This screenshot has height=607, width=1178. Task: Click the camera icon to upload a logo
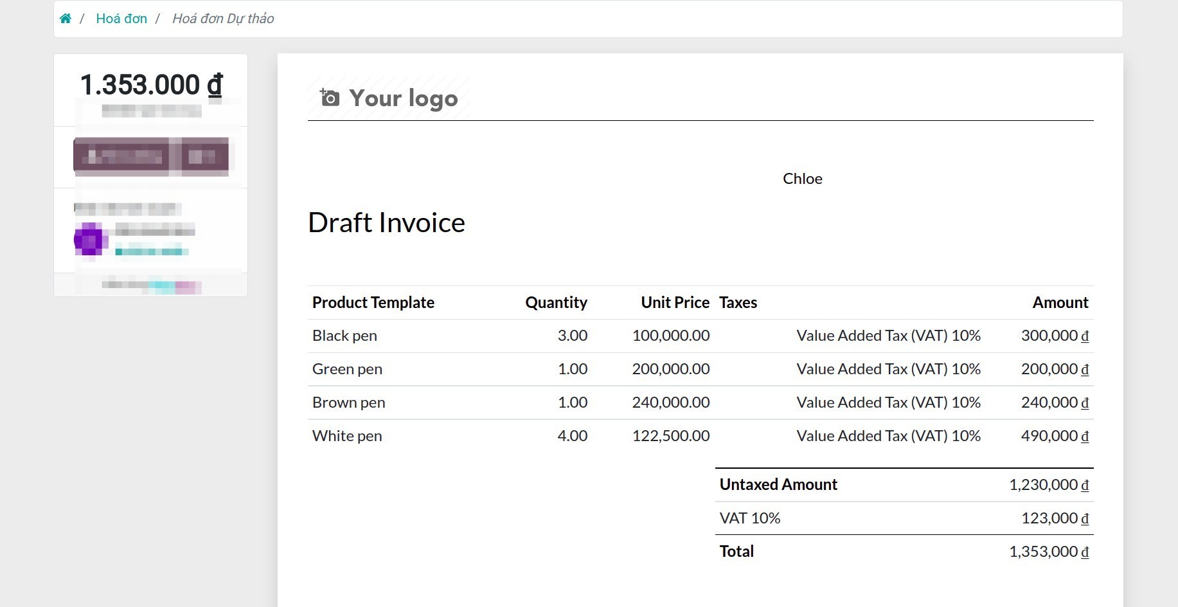(330, 96)
